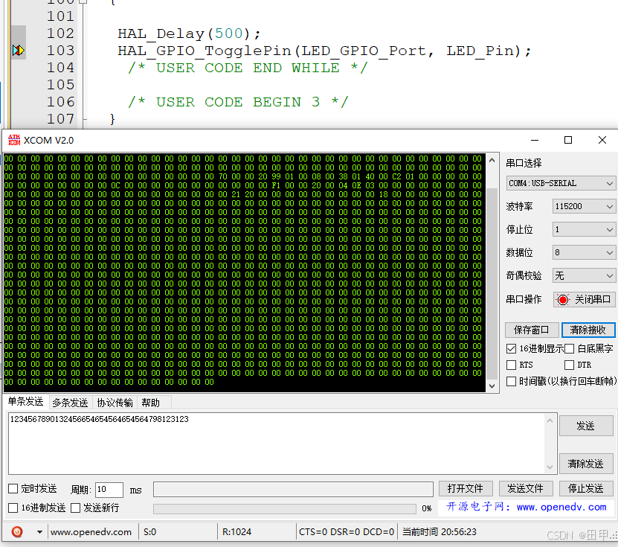Enable the 白底黑字 checkbox
The height and width of the screenshot is (547, 618).
pos(569,348)
